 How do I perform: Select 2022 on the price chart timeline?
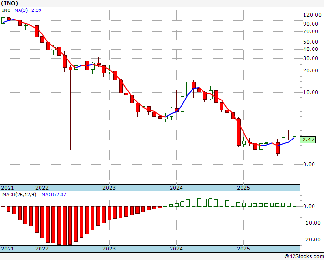point(42,188)
